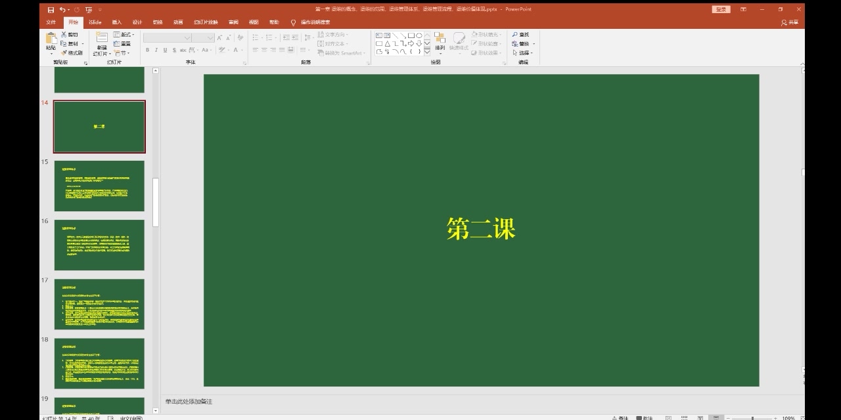The height and width of the screenshot is (420, 841).
Task: Open the Section (节) dropdown
Action: 122,52
